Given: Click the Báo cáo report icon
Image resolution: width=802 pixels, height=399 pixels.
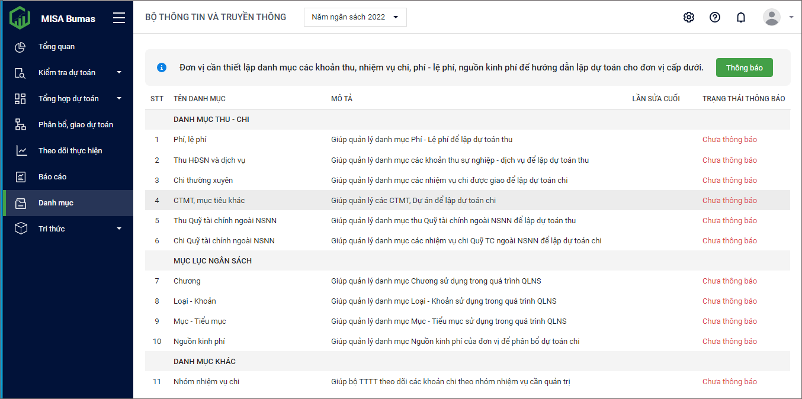Looking at the screenshot, I should click(21, 177).
